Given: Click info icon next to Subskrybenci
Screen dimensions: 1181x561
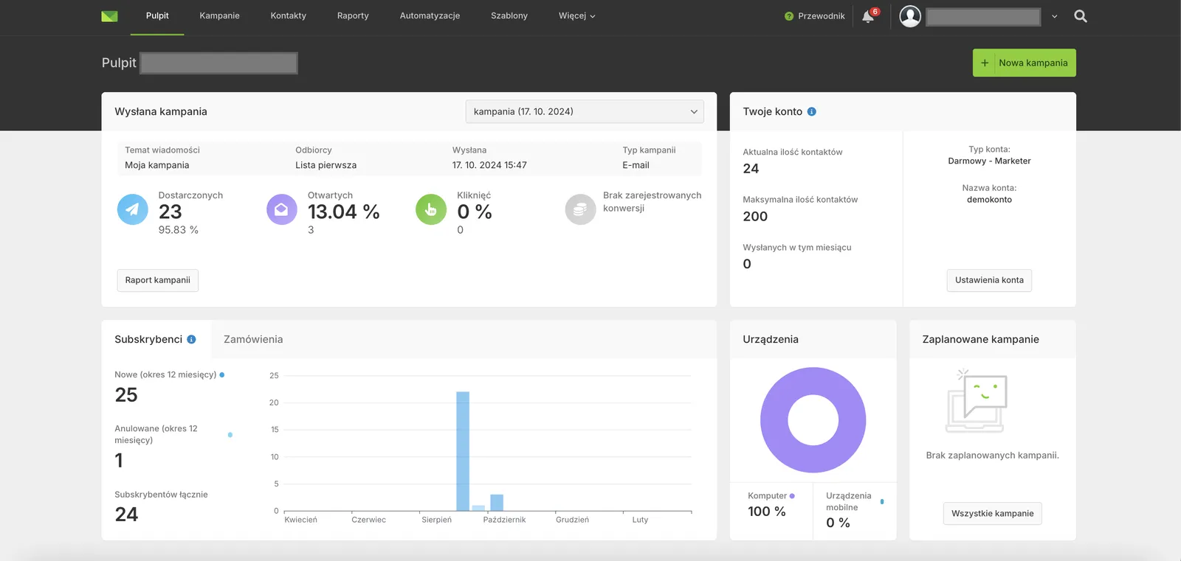Looking at the screenshot, I should tap(191, 340).
